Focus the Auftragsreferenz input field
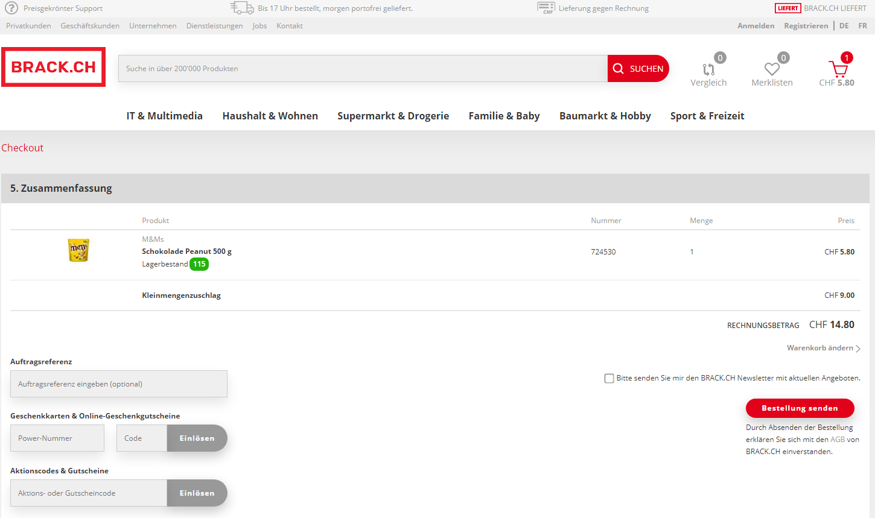This screenshot has width=875, height=518. pyautogui.click(x=119, y=384)
